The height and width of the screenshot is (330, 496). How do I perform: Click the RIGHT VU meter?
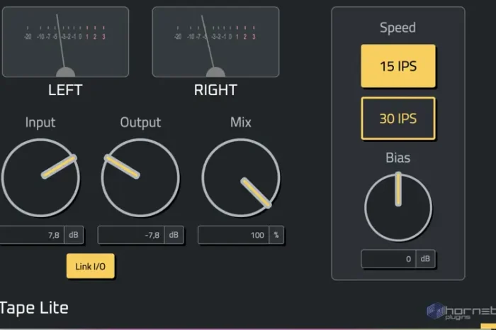tap(215, 42)
